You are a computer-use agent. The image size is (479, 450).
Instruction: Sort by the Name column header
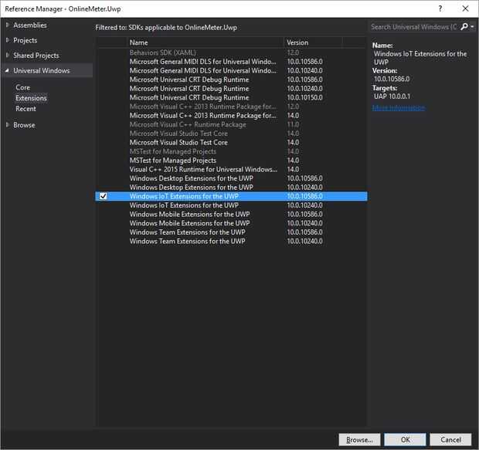tap(205, 42)
